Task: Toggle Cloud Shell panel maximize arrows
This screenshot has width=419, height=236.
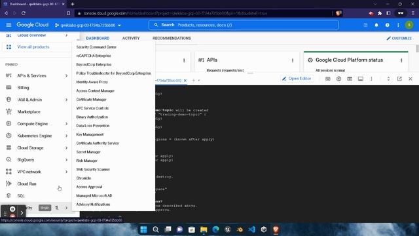Action: pyautogui.click(x=388, y=79)
